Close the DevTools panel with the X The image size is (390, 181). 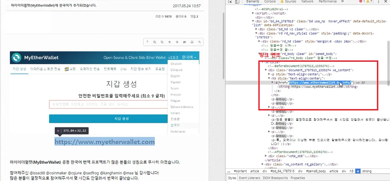(x=386, y=2)
